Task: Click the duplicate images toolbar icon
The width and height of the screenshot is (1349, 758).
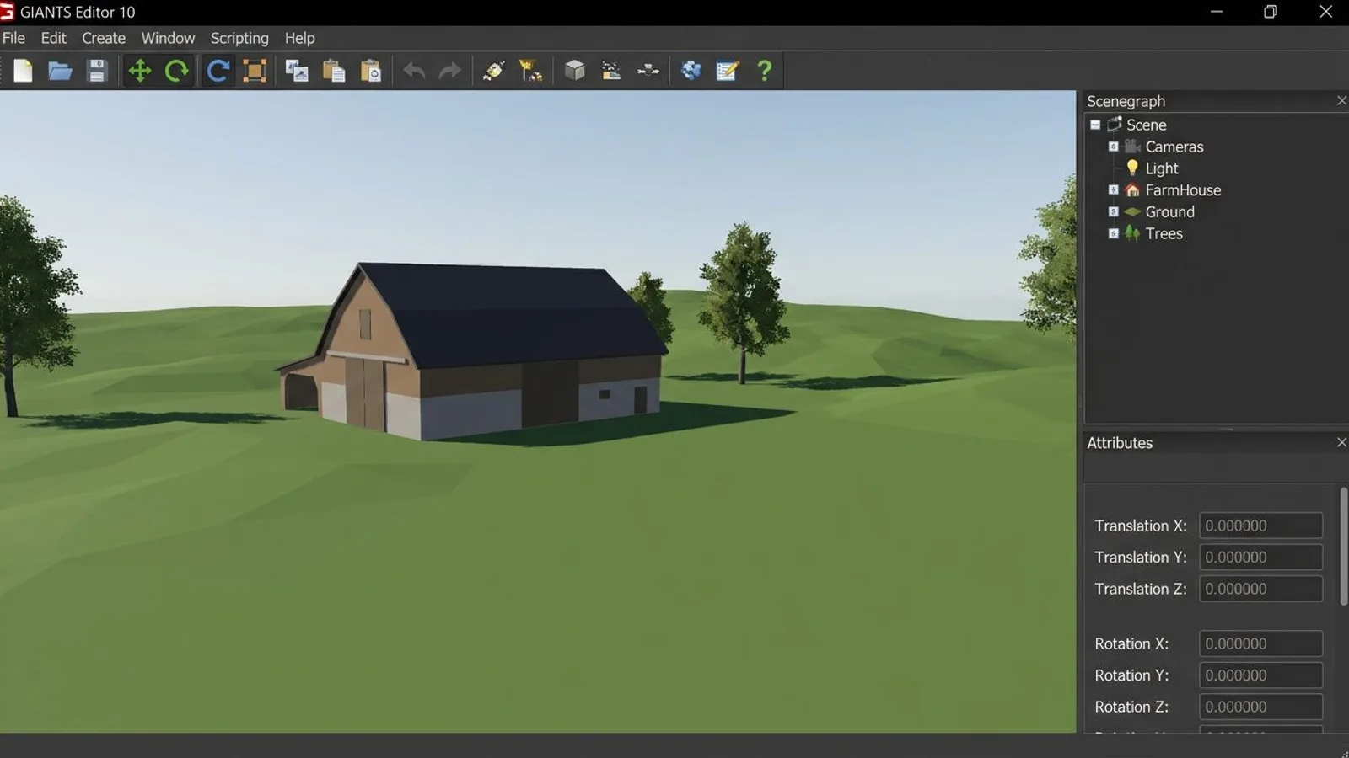Action: pos(297,71)
